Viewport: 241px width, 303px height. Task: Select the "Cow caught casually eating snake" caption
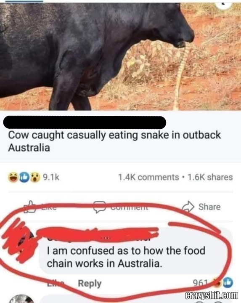(x=114, y=141)
